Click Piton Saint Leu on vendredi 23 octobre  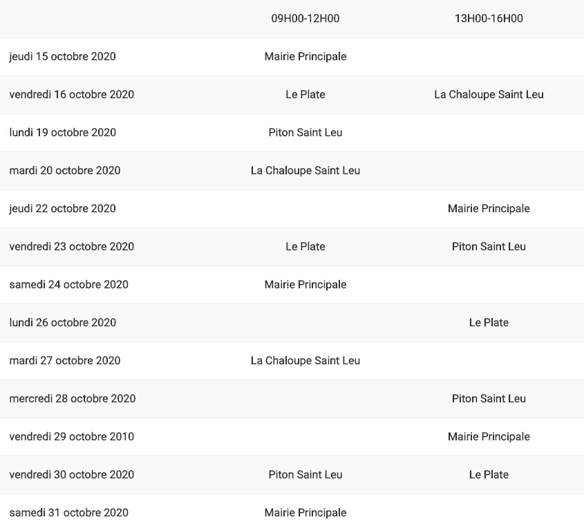tap(489, 247)
